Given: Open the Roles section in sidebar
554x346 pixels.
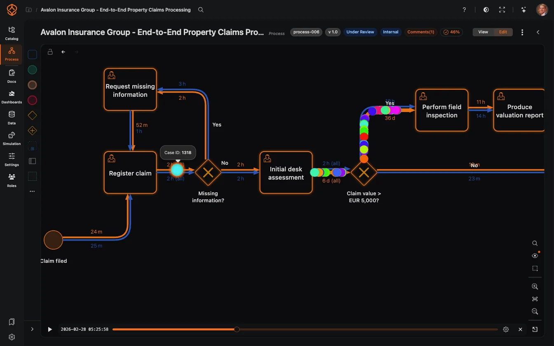Looking at the screenshot, I should 12,180.
